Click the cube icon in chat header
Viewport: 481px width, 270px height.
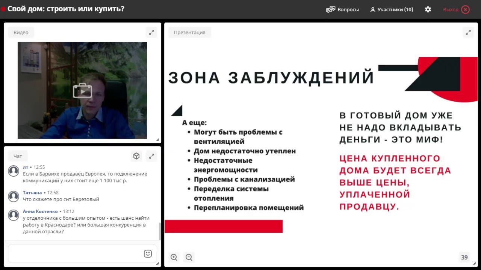[x=136, y=156]
